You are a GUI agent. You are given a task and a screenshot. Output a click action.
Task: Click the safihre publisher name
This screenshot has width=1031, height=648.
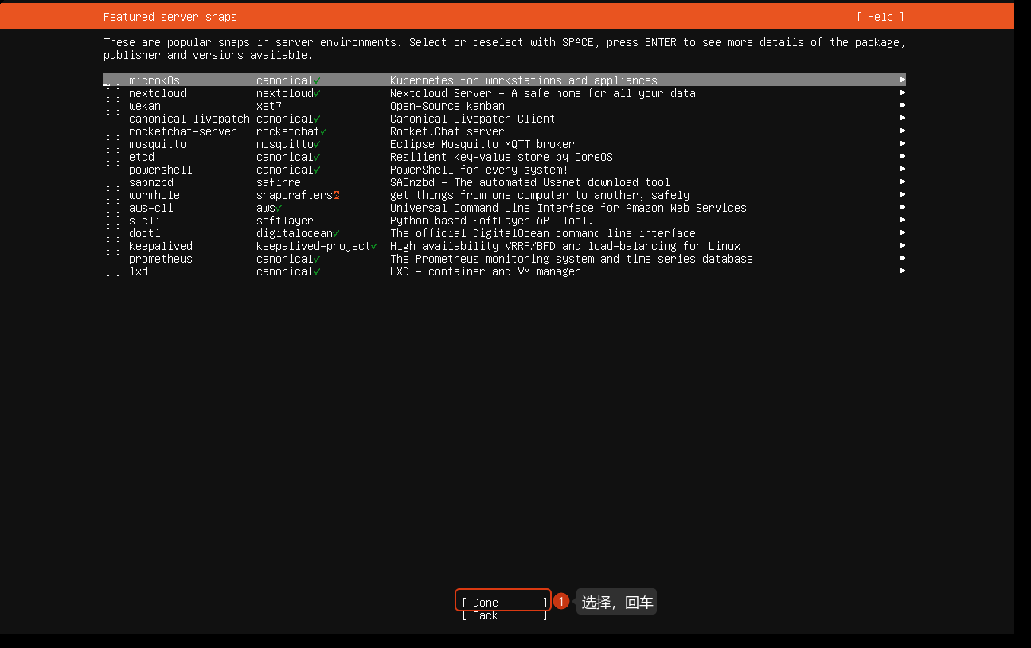(279, 182)
